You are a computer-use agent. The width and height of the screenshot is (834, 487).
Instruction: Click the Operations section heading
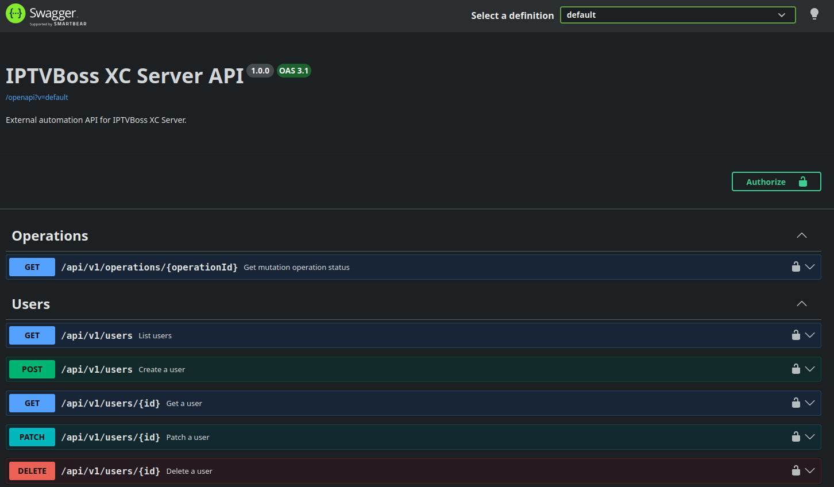coord(50,236)
